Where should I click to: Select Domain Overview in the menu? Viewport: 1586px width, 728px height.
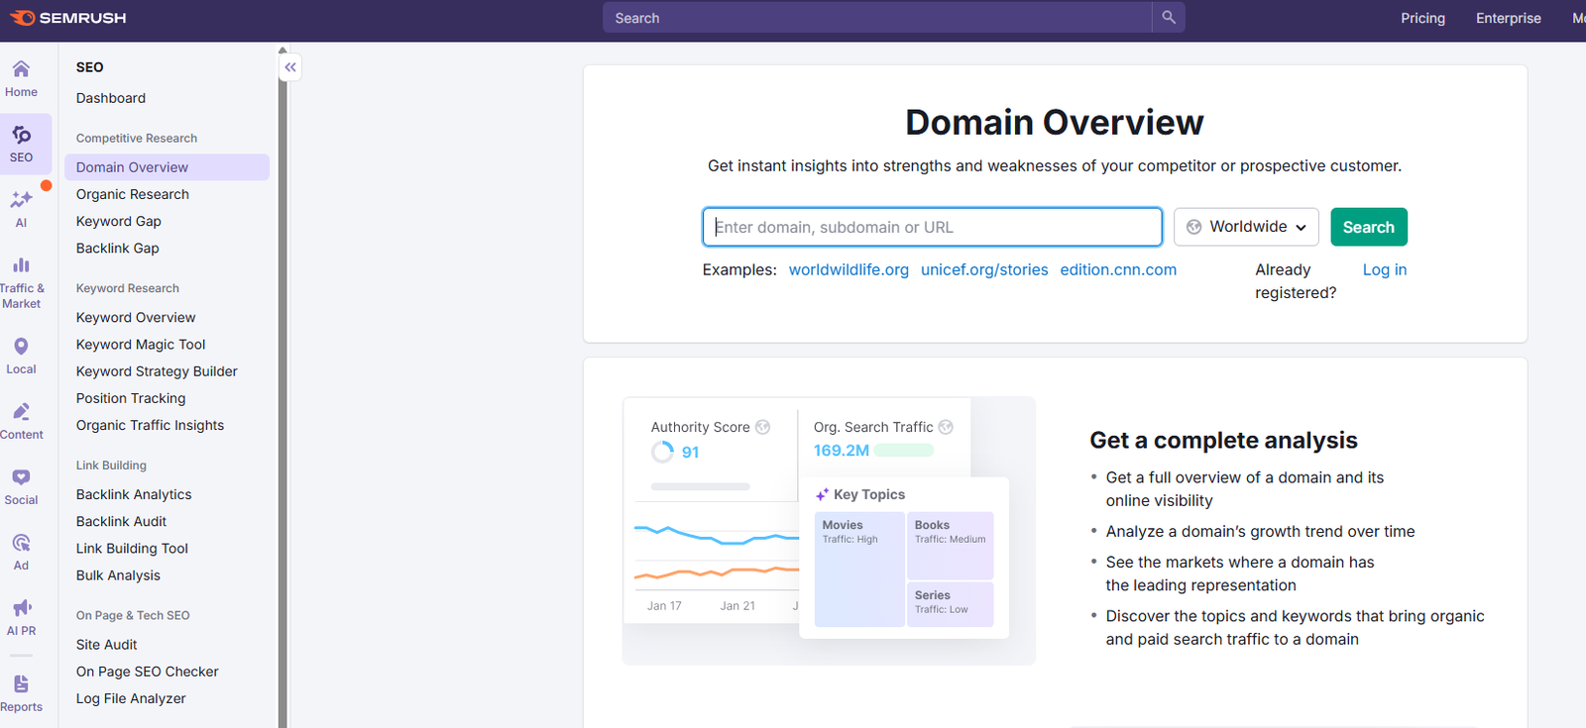click(x=167, y=167)
